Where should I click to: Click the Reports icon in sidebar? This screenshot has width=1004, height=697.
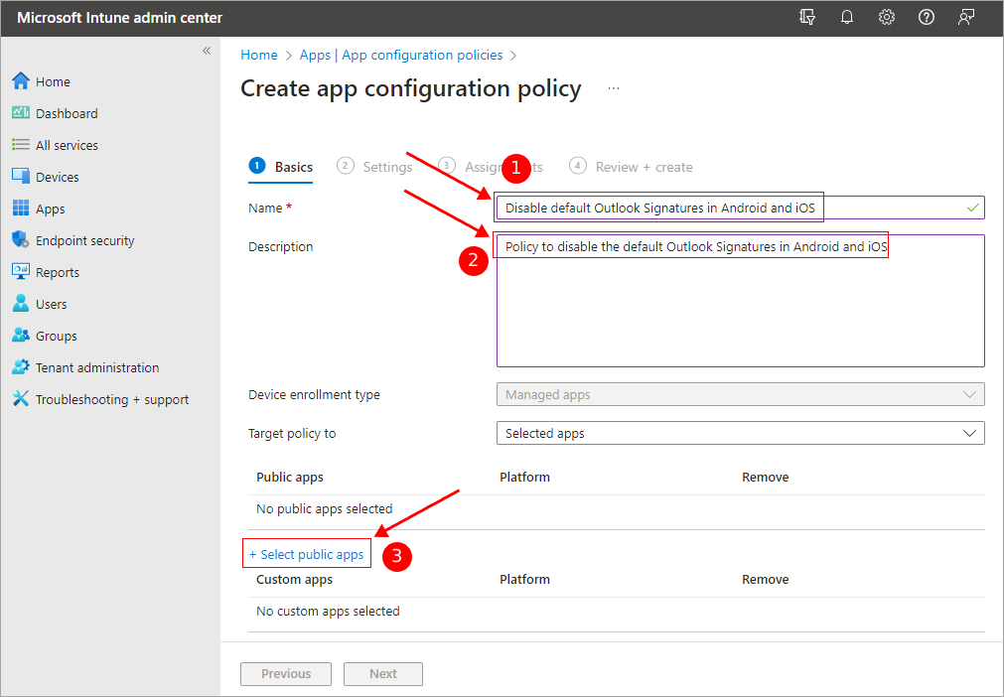pos(21,272)
